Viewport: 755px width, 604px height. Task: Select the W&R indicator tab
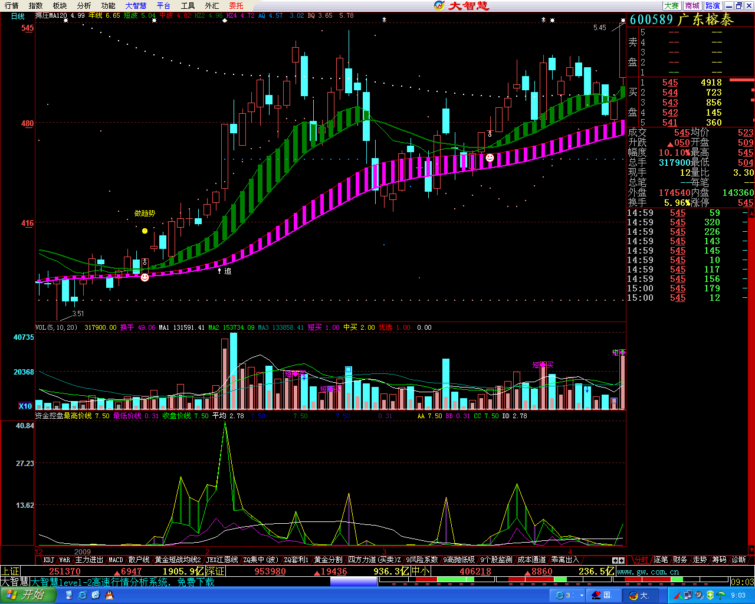(x=65, y=560)
